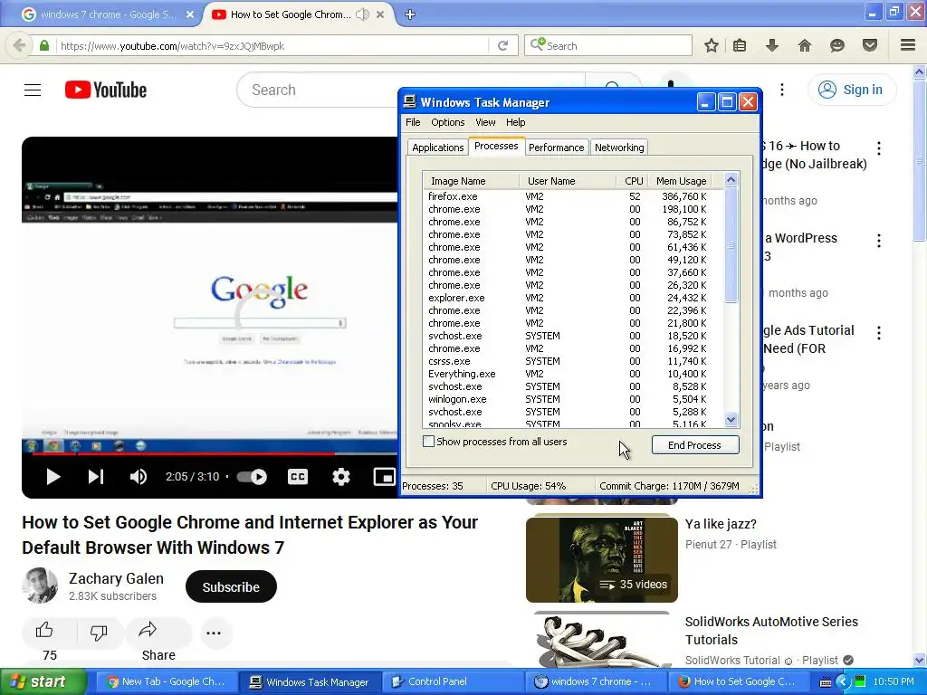Open YouTube guide hamburger menu

point(33,90)
